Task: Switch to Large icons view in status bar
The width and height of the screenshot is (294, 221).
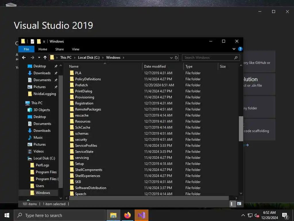Action: pyautogui.click(x=239, y=204)
